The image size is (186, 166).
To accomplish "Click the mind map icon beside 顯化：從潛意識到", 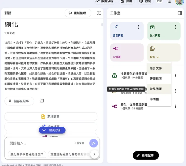I will click(114, 106).
